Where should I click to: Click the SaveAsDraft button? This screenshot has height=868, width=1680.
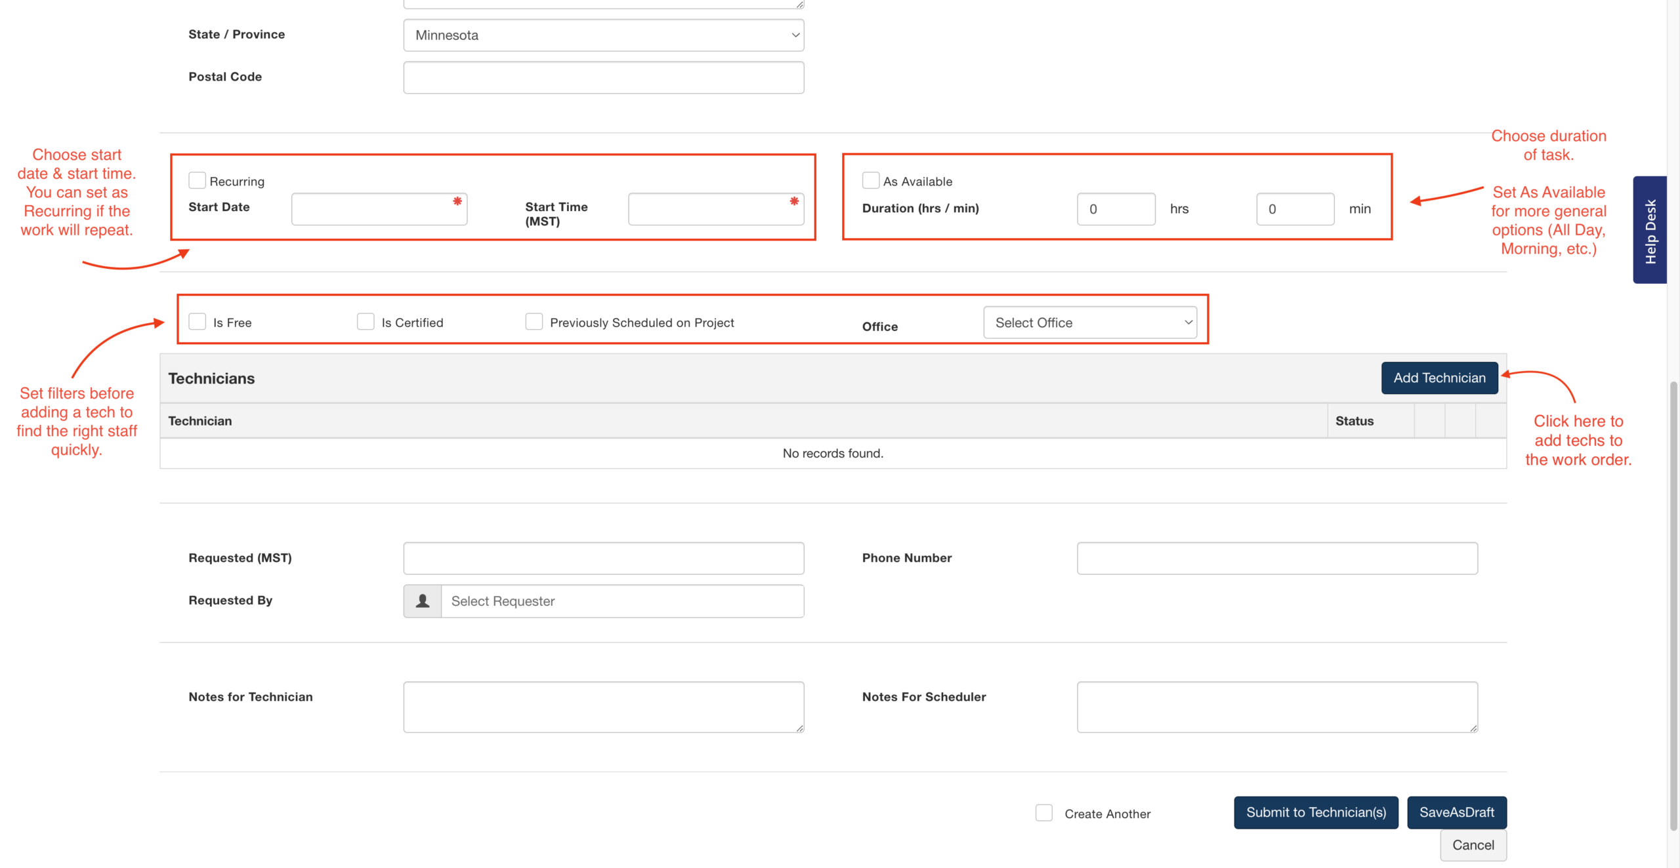tap(1456, 812)
